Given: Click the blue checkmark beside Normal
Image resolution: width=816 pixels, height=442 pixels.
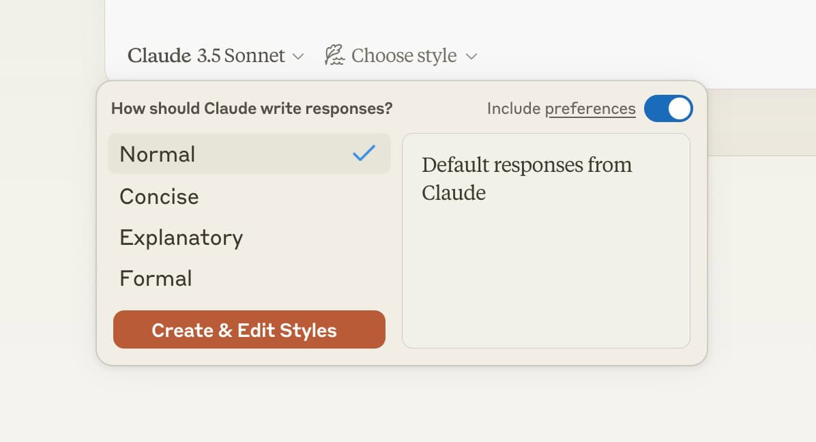Looking at the screenshot, I should (x=364, y=154).
